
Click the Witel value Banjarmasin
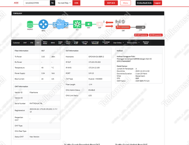[x=140, y=76]
